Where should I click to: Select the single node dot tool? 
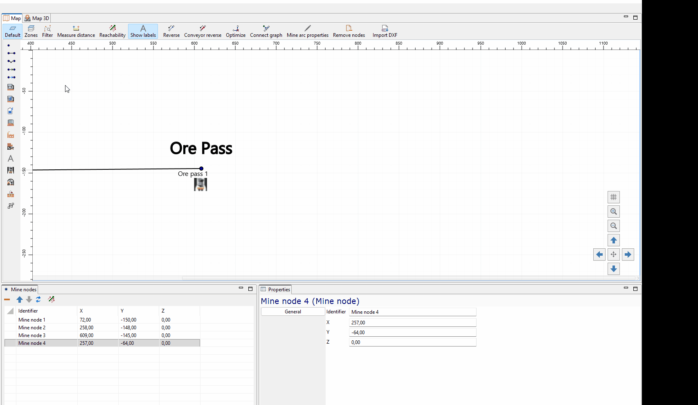9,45
